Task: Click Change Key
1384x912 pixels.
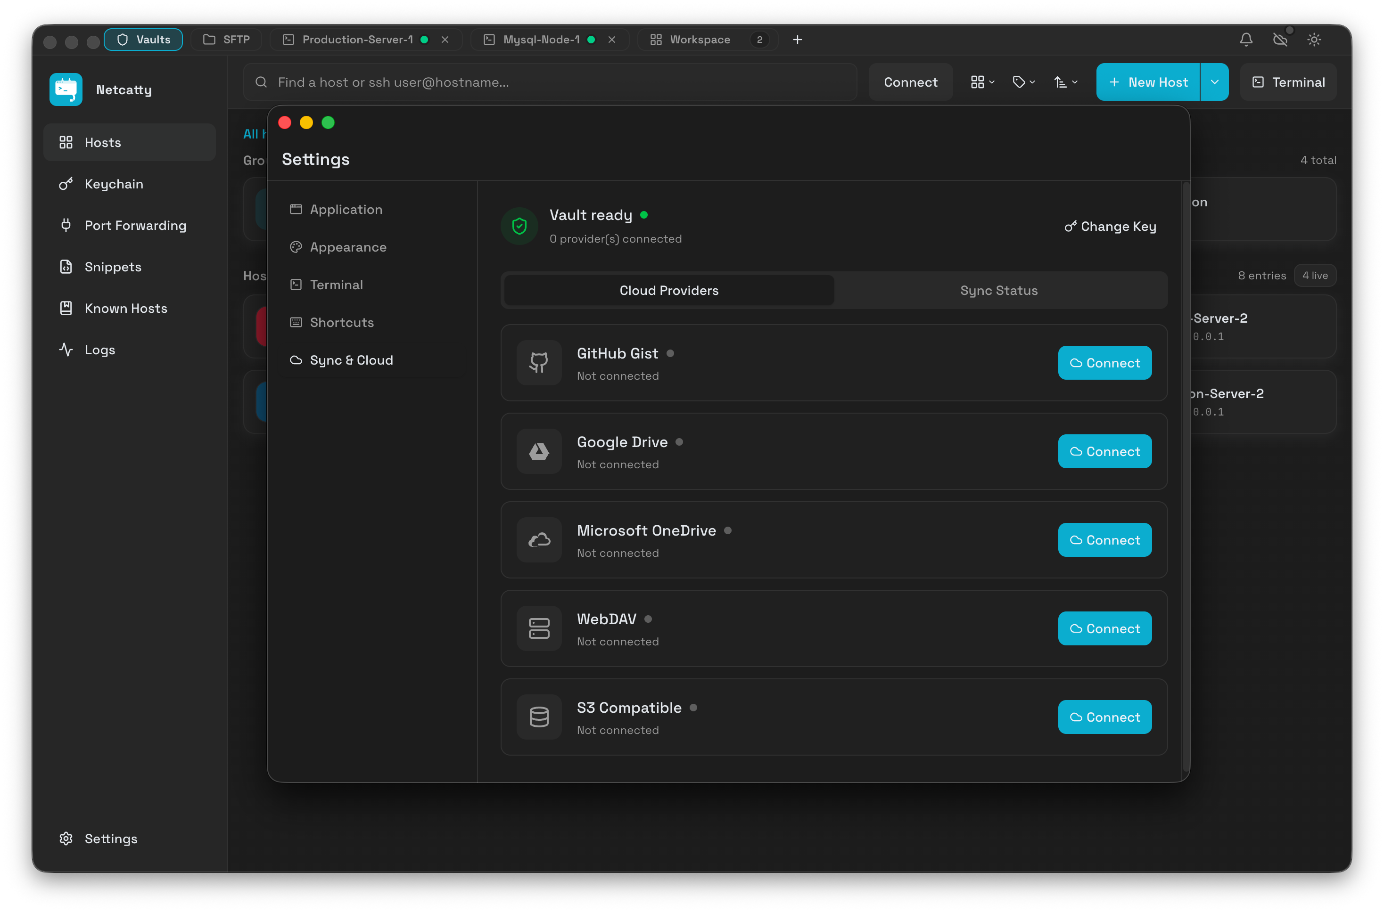Action: coord(1110,226)
